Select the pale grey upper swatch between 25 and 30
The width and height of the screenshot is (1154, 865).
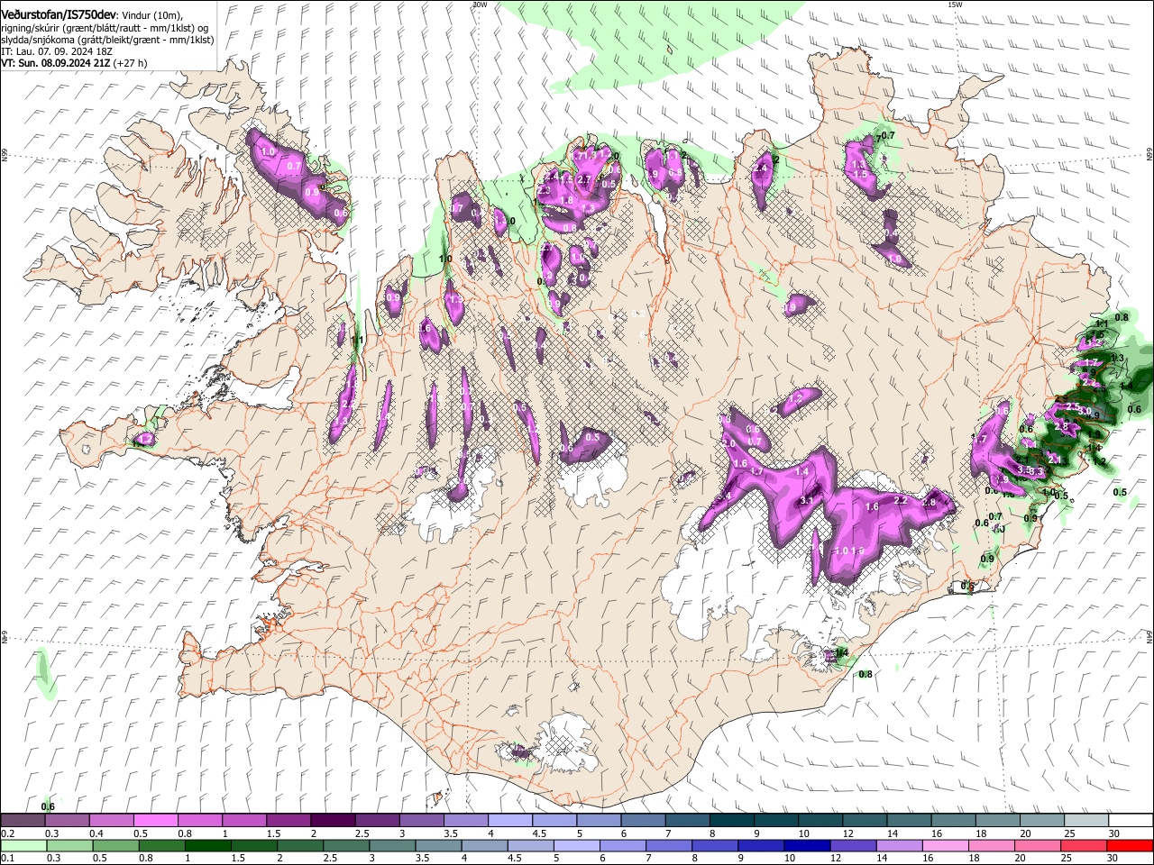click(1086, 821)
